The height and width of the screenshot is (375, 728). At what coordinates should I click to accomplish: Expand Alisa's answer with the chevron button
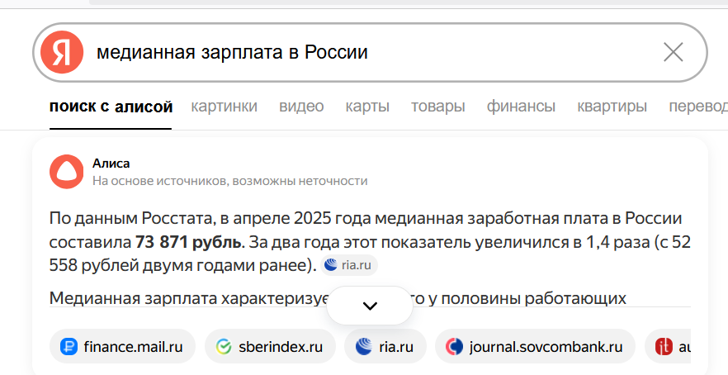(x=370, y=306)
